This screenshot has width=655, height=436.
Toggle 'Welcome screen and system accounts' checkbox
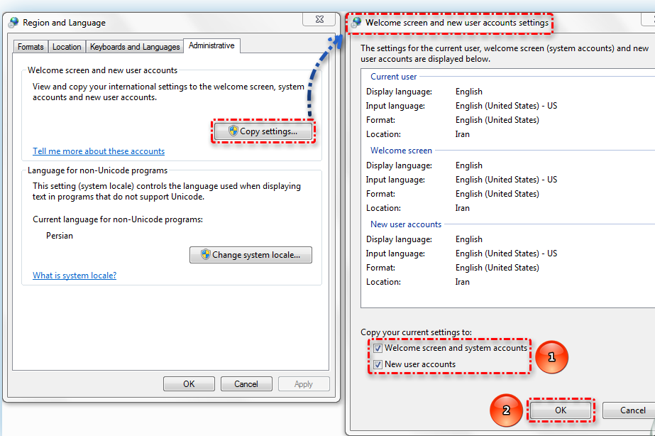tap(378, 349)
